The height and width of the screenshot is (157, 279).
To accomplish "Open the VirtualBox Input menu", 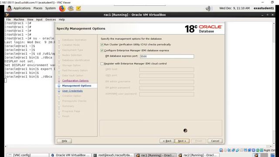I will [x=39, y=20].
